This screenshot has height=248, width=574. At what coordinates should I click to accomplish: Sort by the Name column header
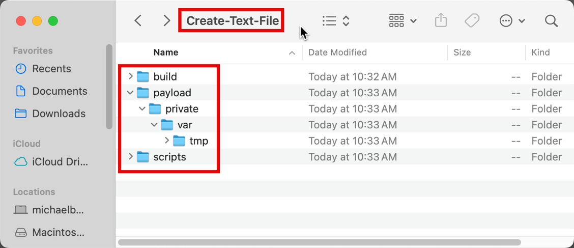click(x=166, y=52)
